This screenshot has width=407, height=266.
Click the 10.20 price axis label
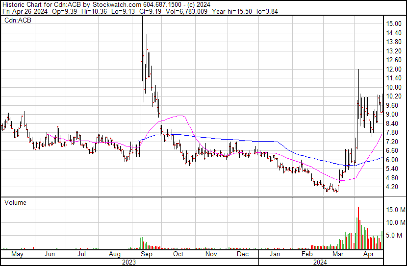[x=394, y=96]
